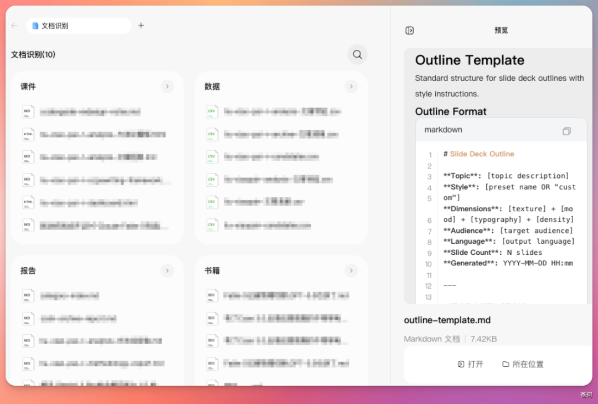This screenshot has width=598, height=404.
Task: Add a new tab with plus icon
Action: (141, 25)
